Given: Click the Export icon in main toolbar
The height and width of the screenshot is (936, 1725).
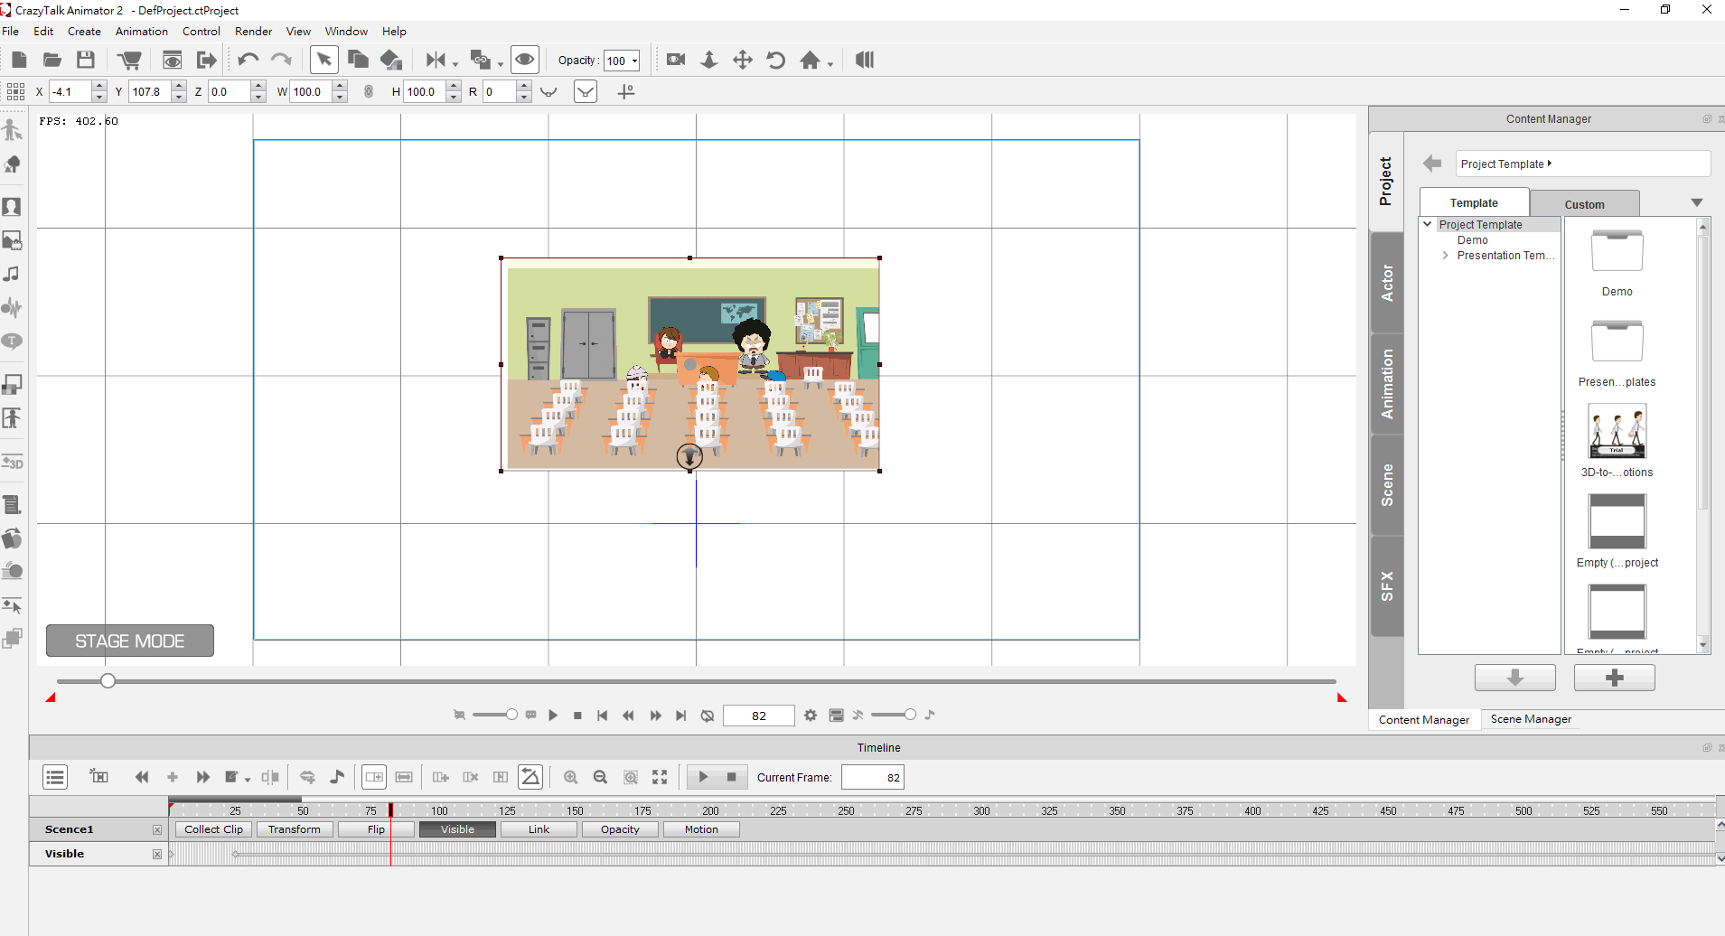Looking at the screenshot, I should (207, 60).
